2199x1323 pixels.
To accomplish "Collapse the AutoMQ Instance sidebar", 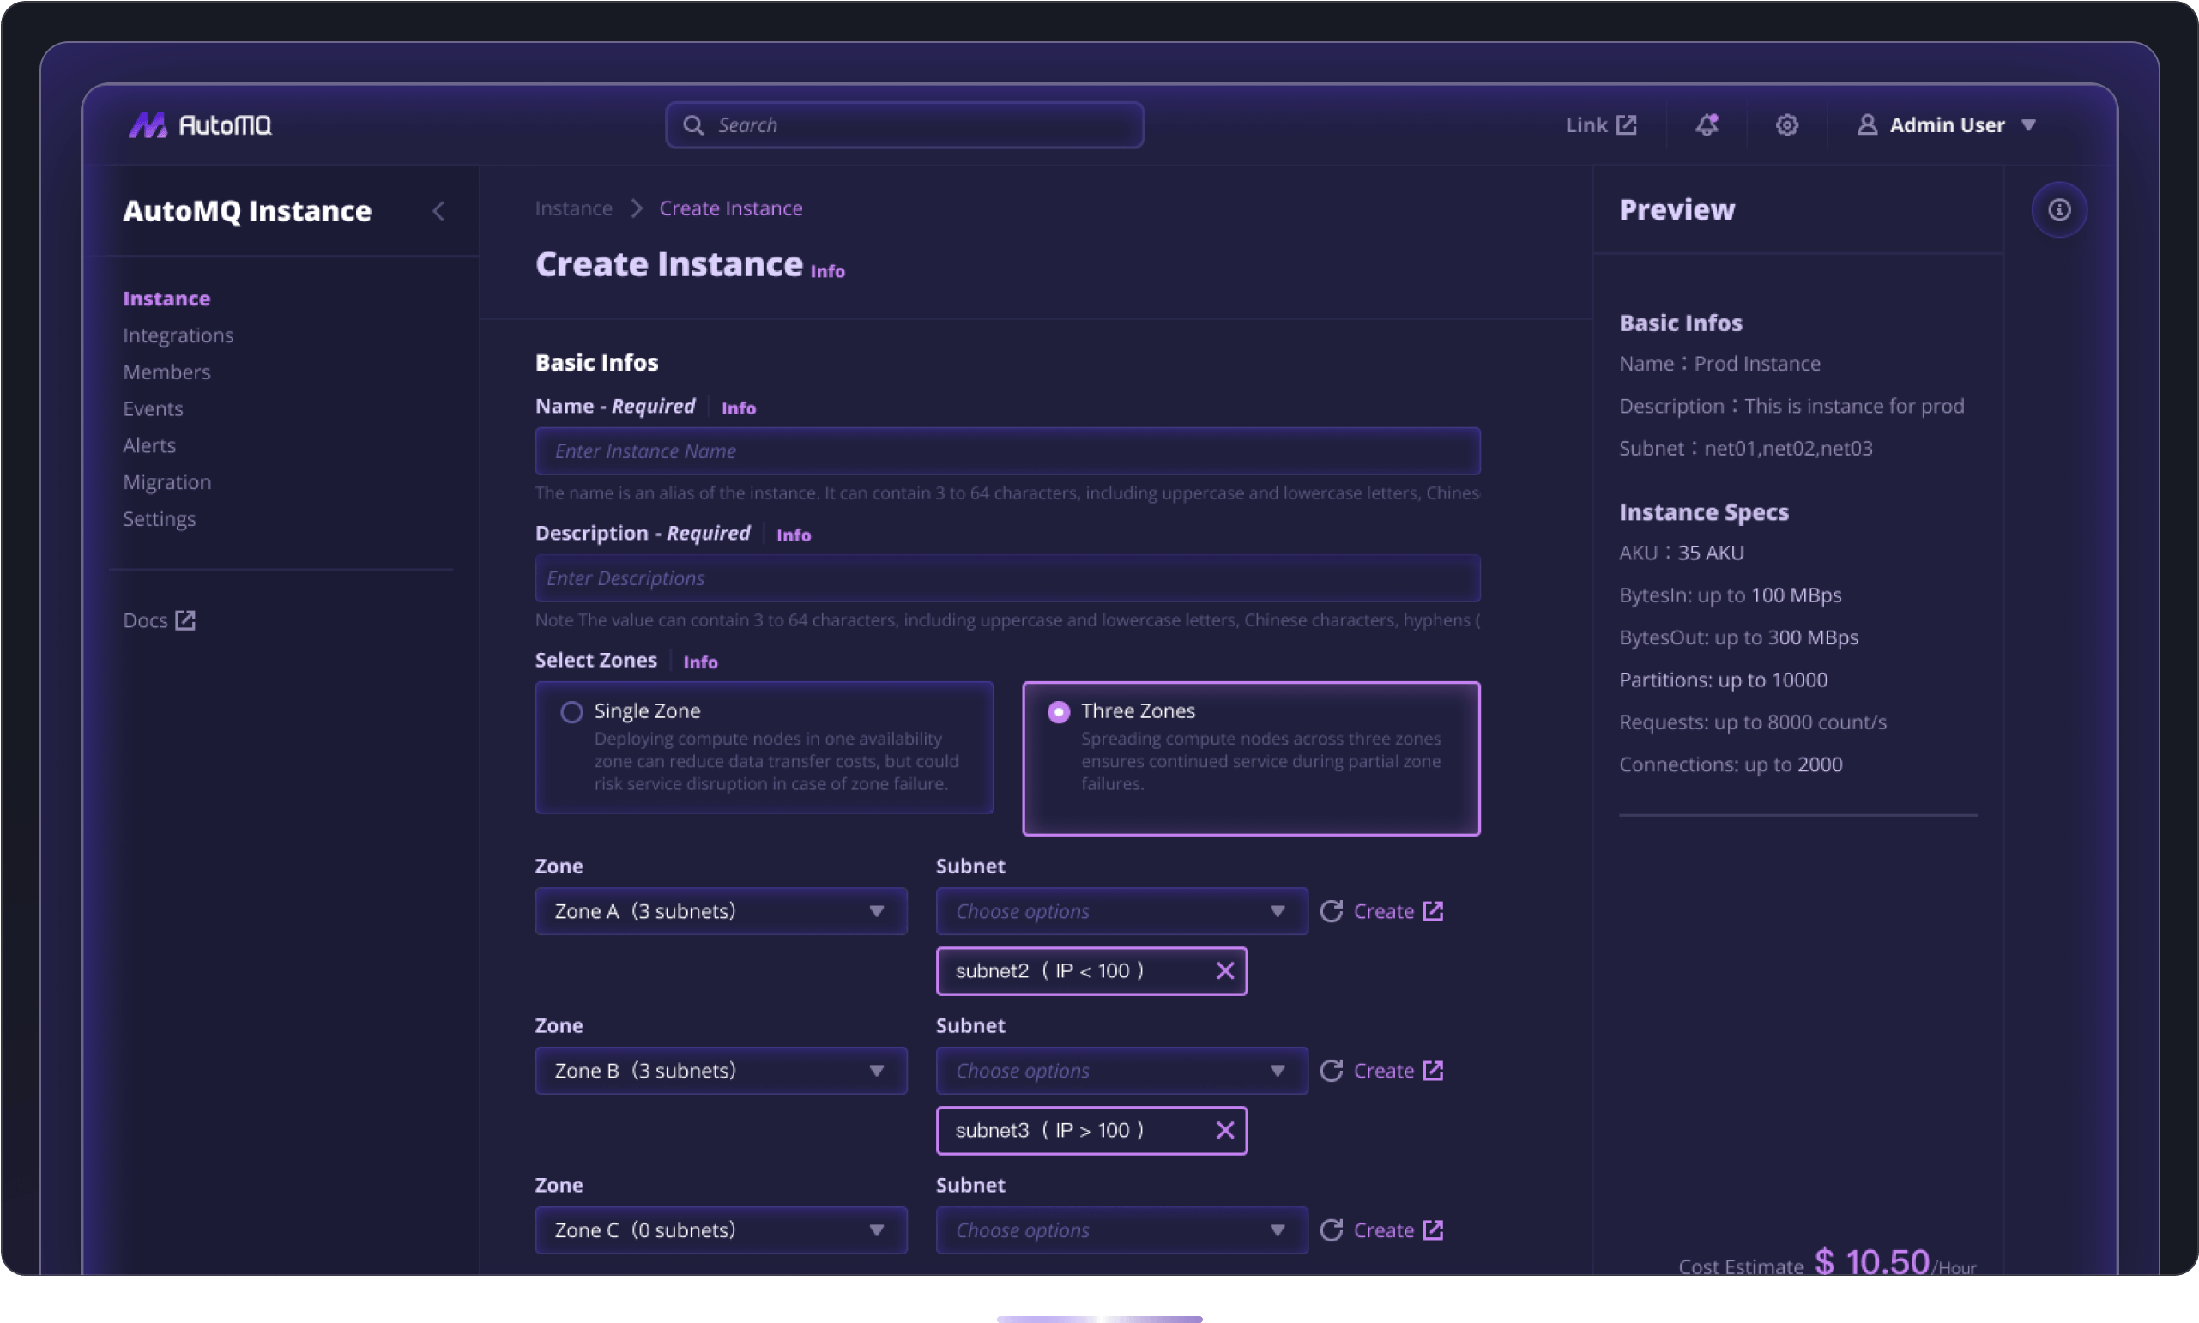I will coord(438,211).
